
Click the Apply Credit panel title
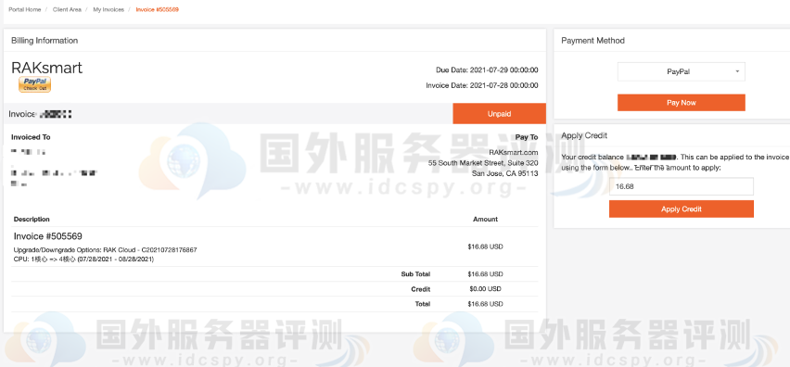(584, 135)
